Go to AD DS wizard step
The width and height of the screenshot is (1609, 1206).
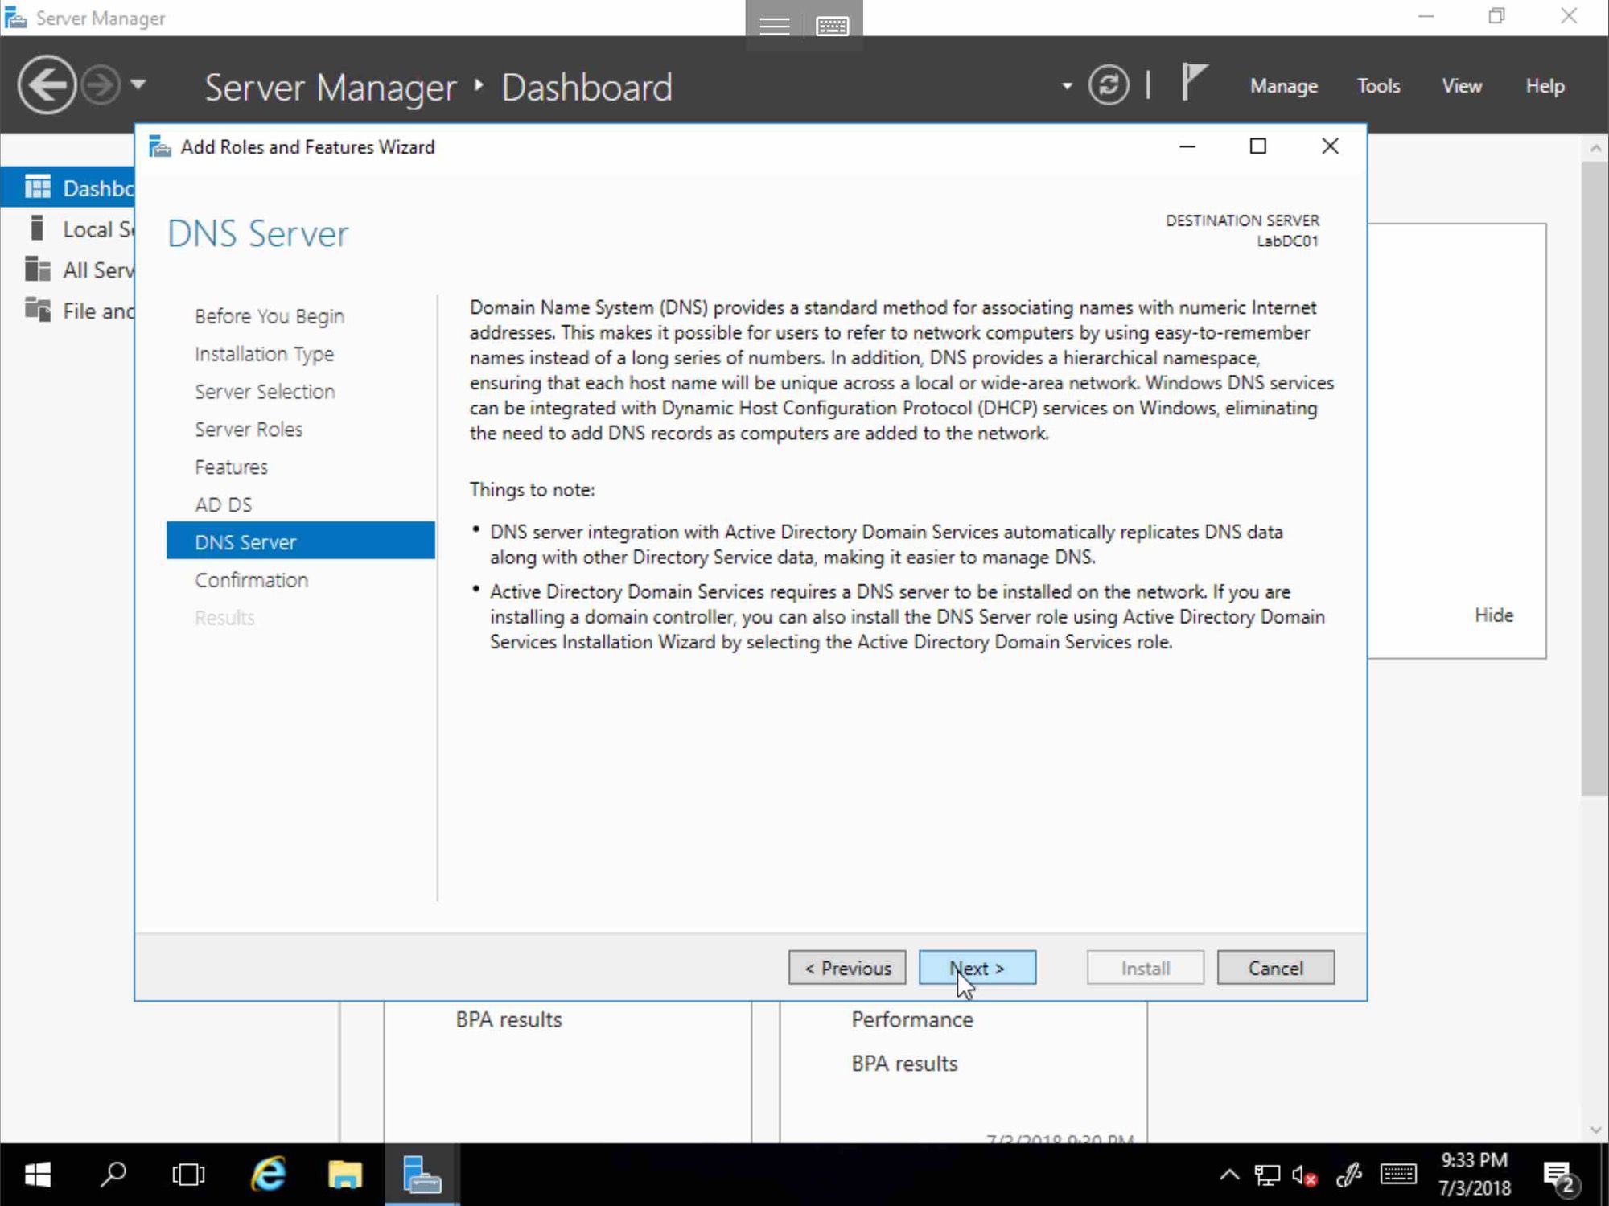[x=223, y=505]
